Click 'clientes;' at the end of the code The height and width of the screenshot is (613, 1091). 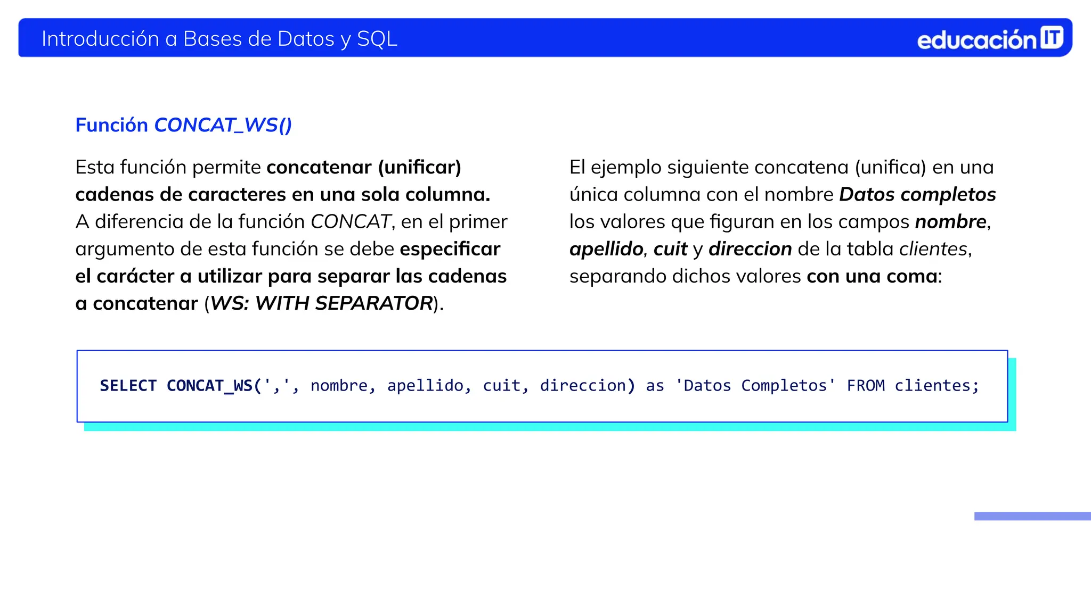[937, 385]
